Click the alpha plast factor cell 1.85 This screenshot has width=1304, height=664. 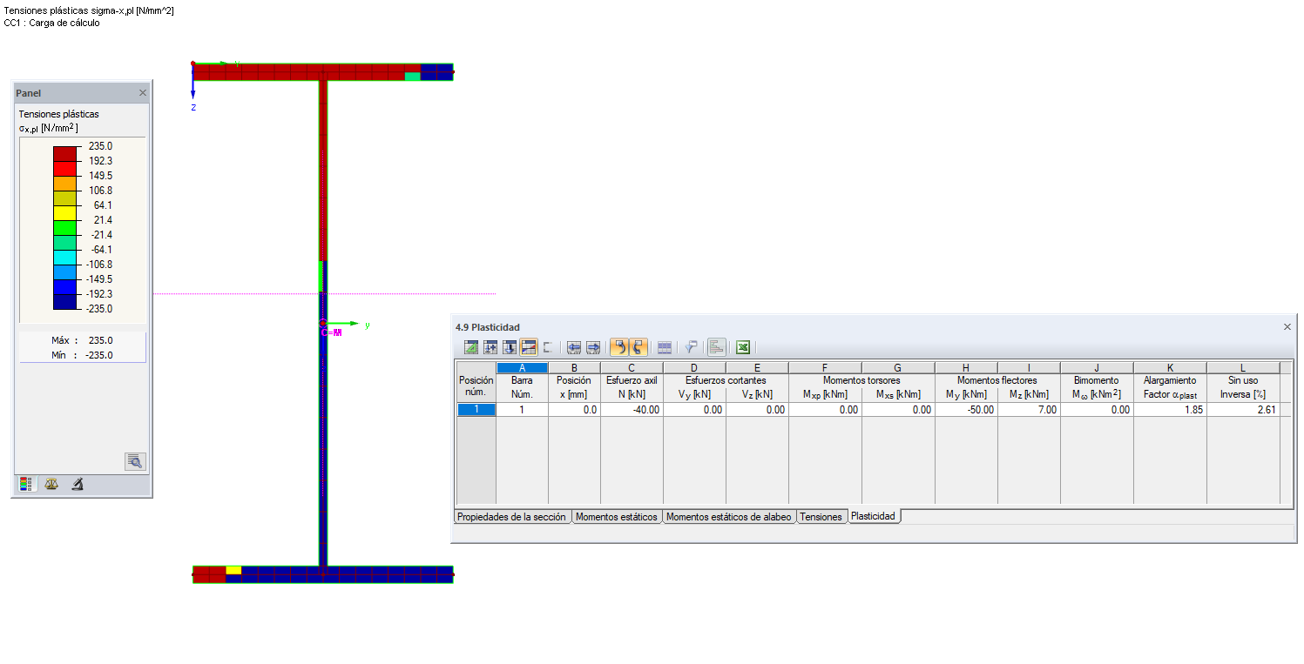point(1170,410)
